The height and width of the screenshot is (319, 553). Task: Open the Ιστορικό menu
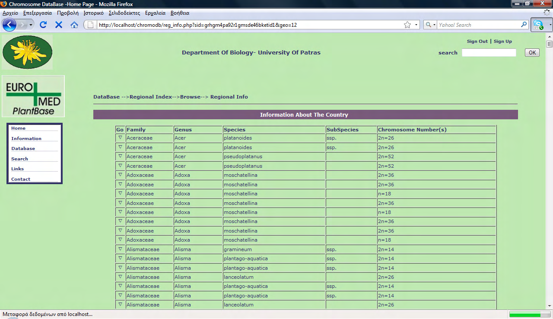[x=94, y=13]
